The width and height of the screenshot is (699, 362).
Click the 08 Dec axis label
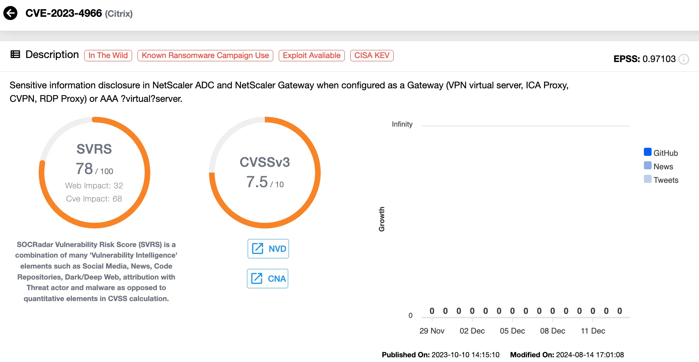tap(552, 331)
